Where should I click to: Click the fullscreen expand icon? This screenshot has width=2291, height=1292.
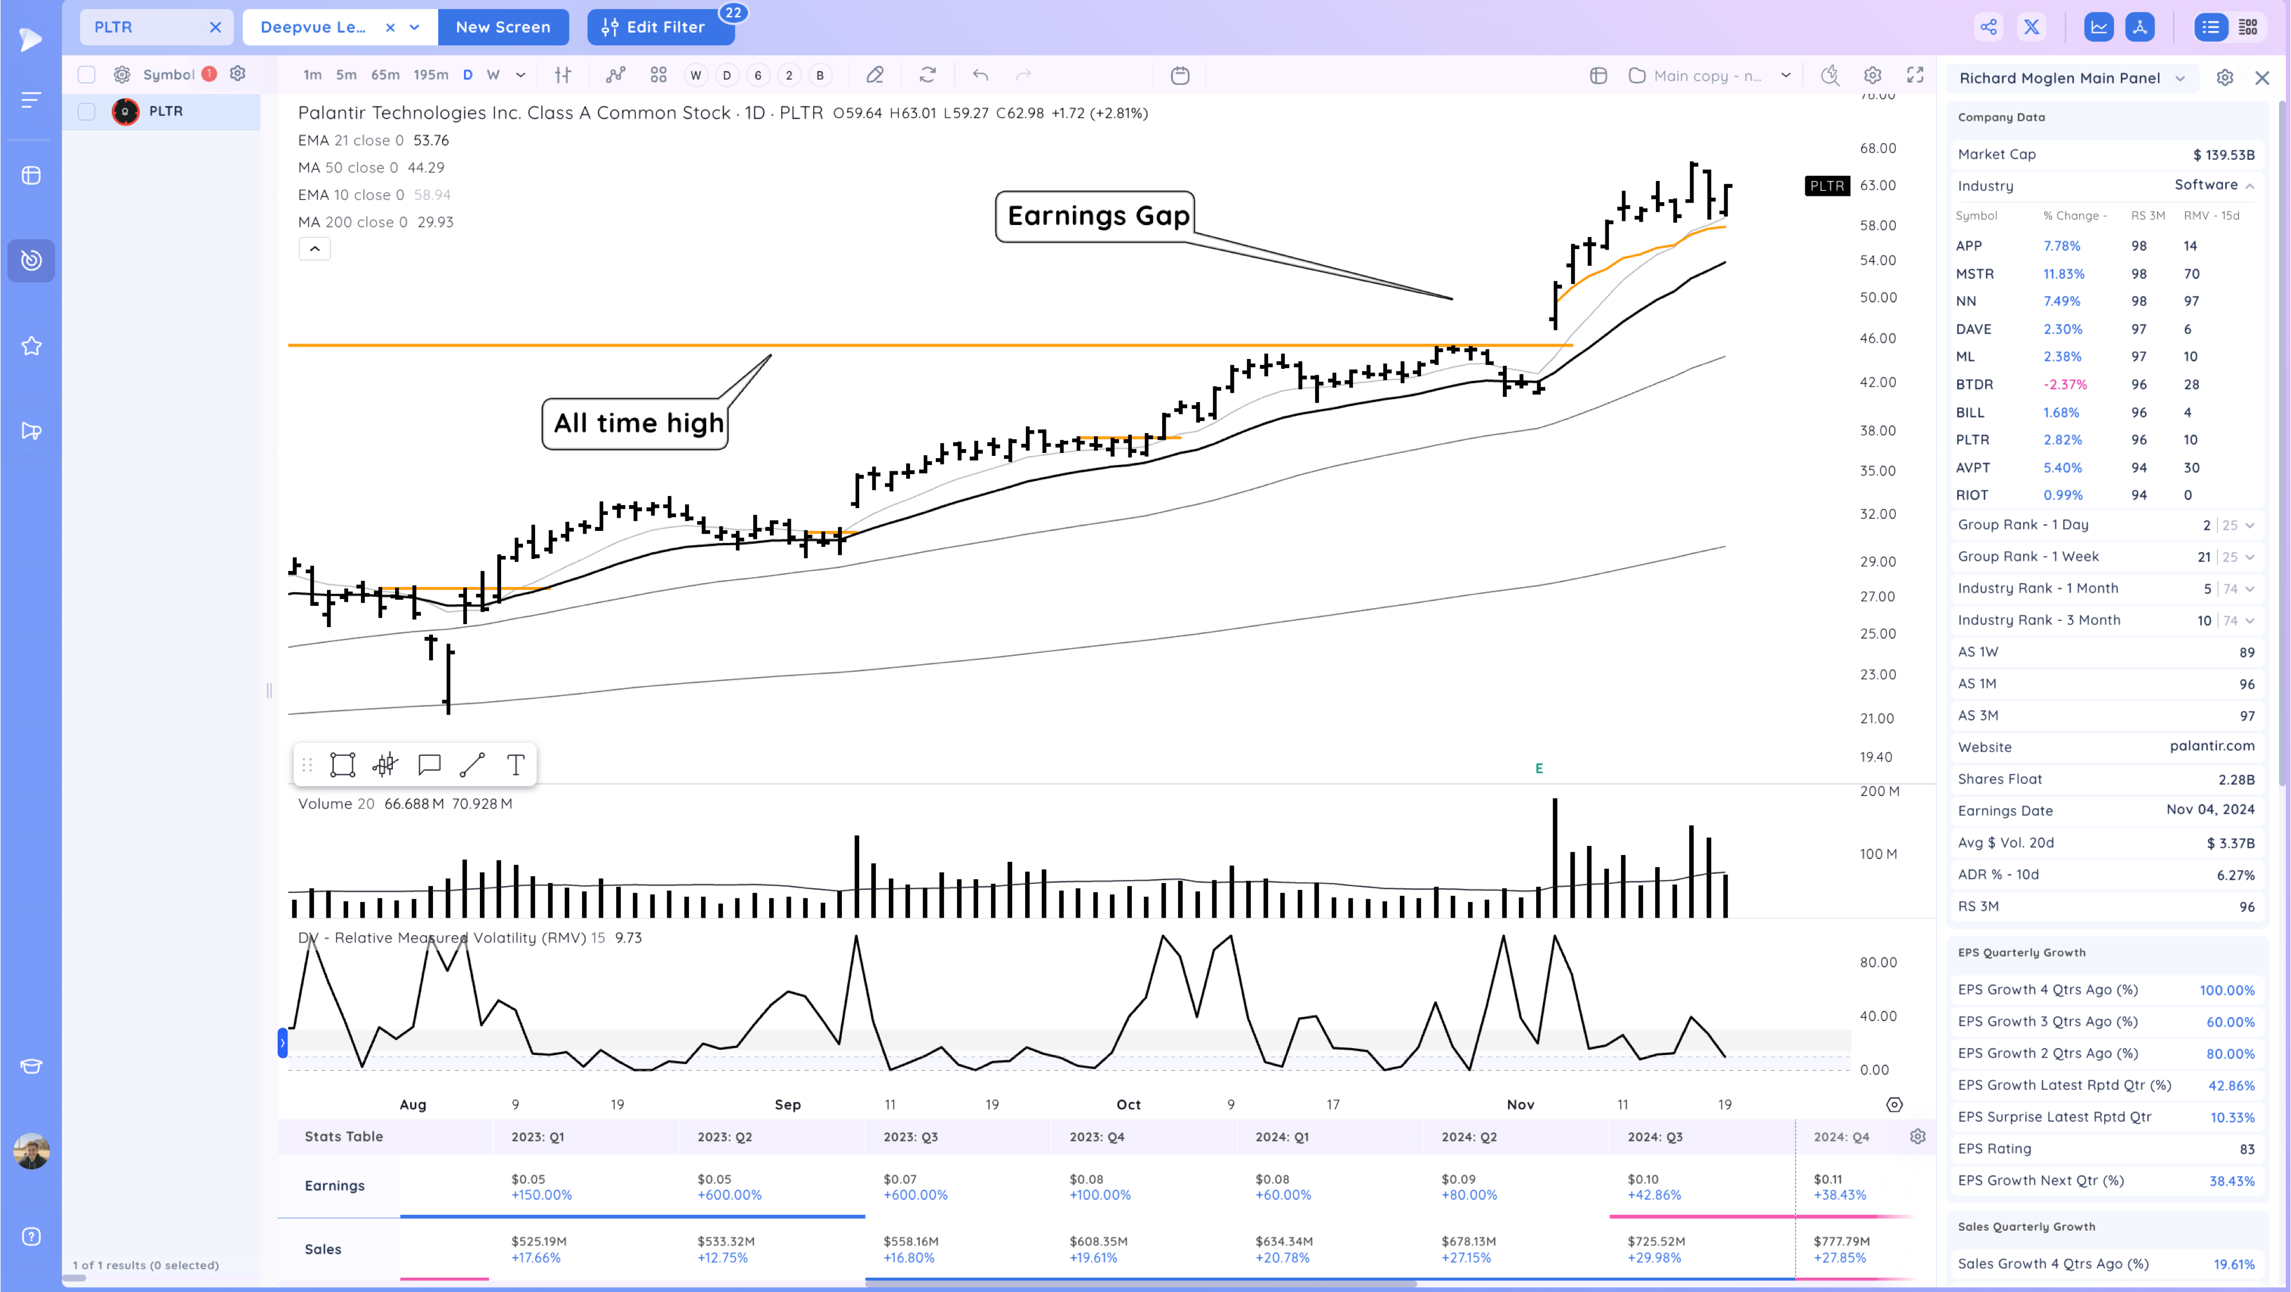tap(1915, 76)
